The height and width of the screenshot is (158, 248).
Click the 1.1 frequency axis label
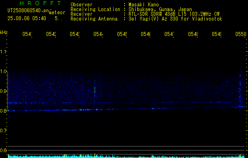pos(3,52)
